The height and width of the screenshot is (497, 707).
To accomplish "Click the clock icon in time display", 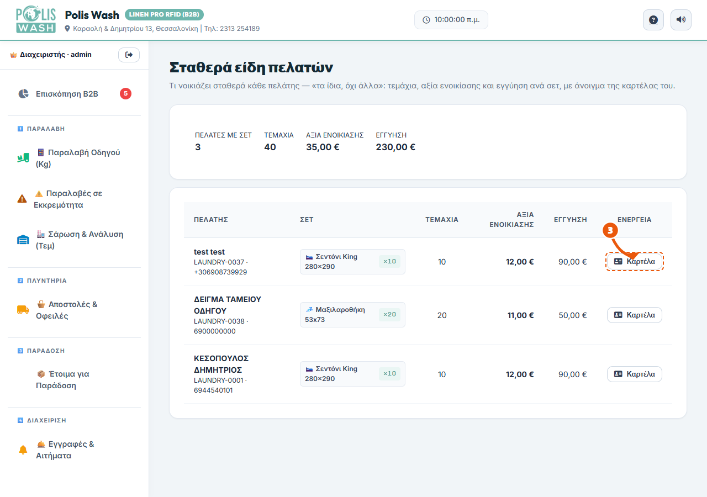I will pos(426,20).
